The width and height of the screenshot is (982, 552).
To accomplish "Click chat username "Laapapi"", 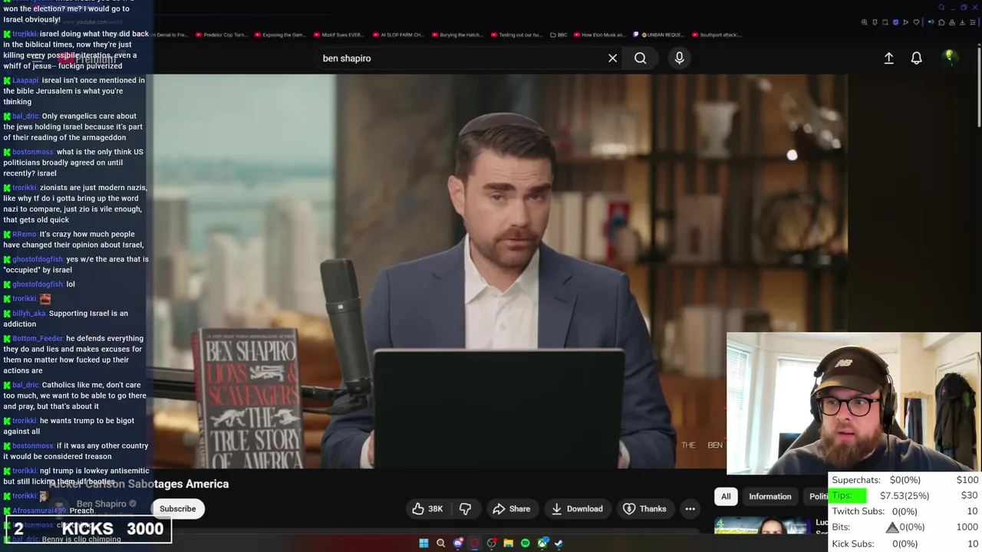I will point(25,80).
